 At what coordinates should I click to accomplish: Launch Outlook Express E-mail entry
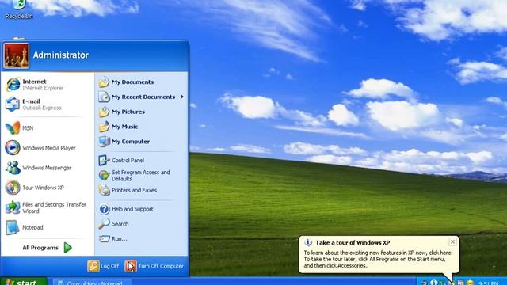click(48, 104)
